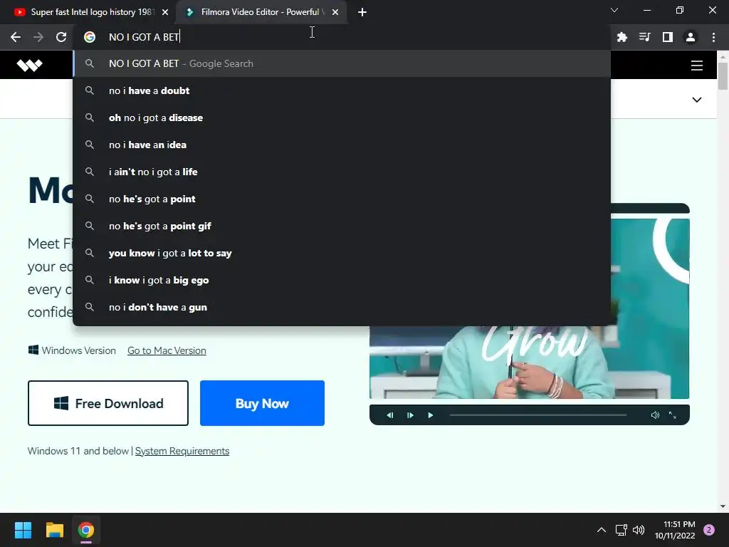Open the notification badge showing 2

709,530
